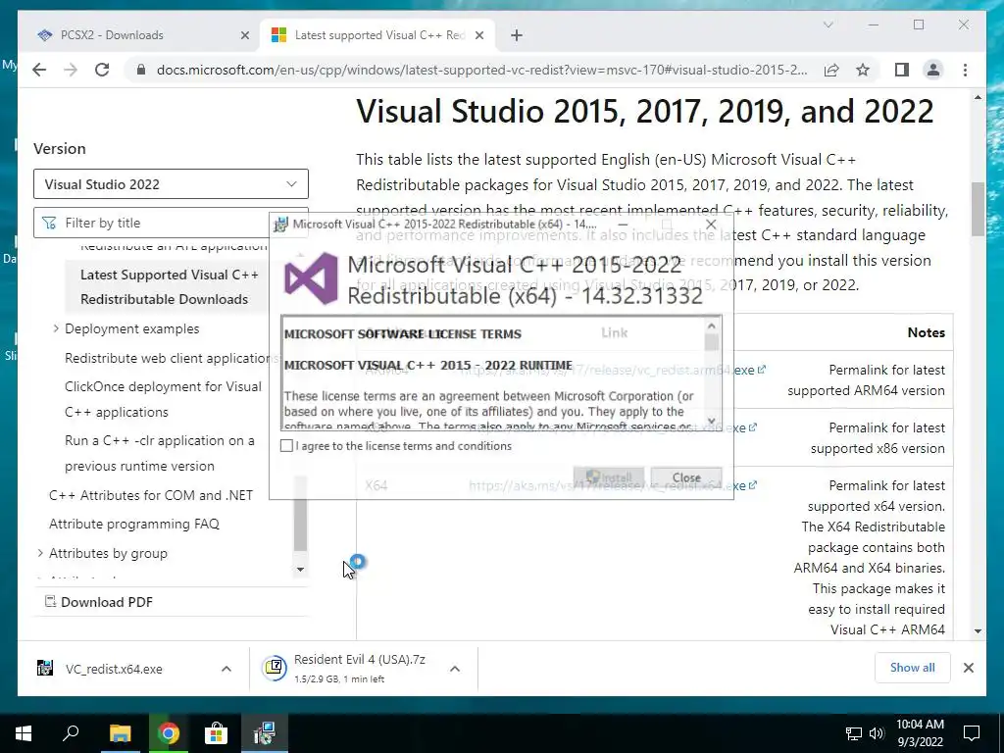This screenshot has height=753, width=1004.
Task: Open volume control tray icon
Action: click(877, 733)
